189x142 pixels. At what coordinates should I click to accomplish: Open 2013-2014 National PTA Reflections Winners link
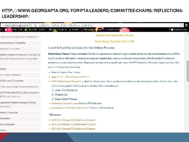point(73,124)
